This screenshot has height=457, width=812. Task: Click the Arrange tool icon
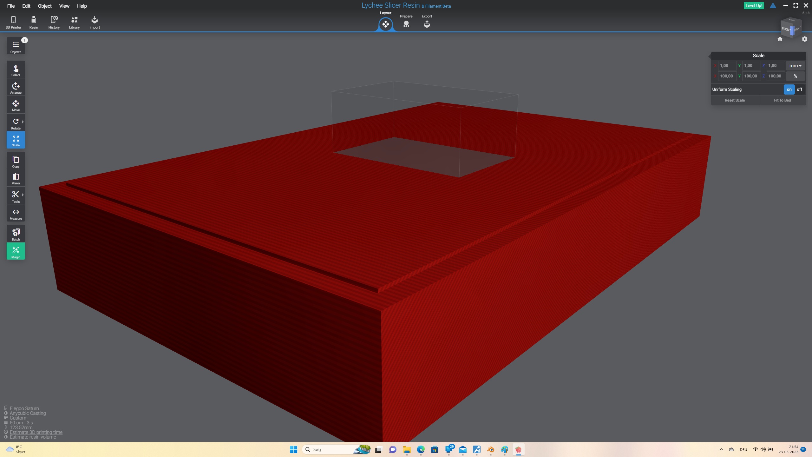(16, 88)
